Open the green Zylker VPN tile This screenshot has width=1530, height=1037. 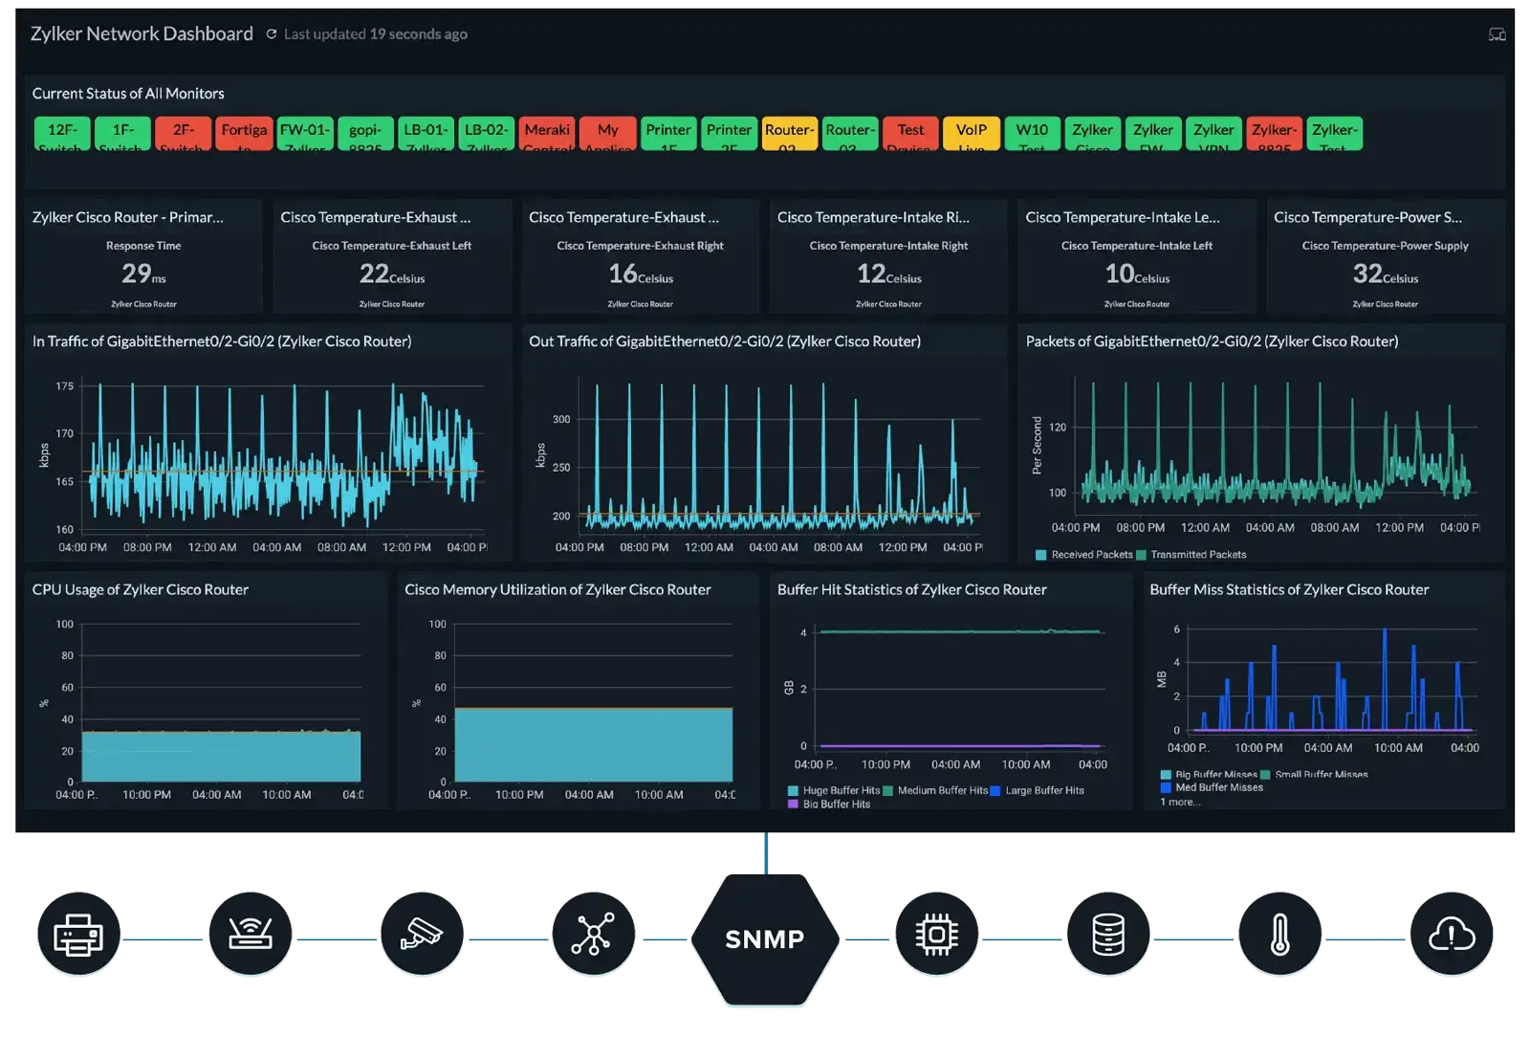click(1214, 134)
